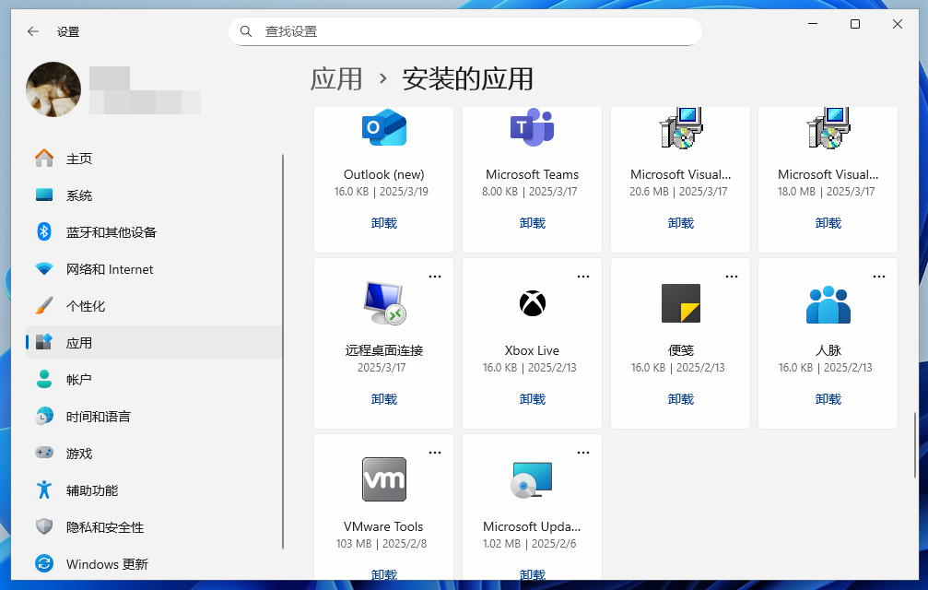Maximize the Settings window

tap(855, 24)
